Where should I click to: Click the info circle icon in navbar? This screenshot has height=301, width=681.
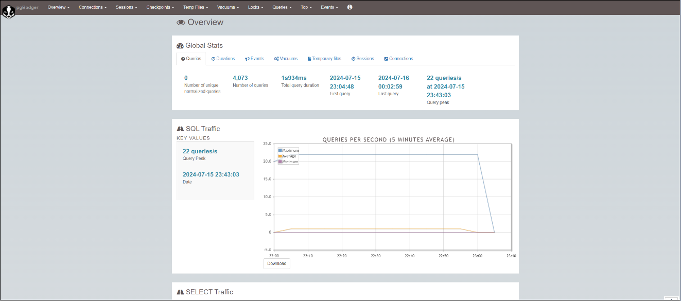point(350,7)
